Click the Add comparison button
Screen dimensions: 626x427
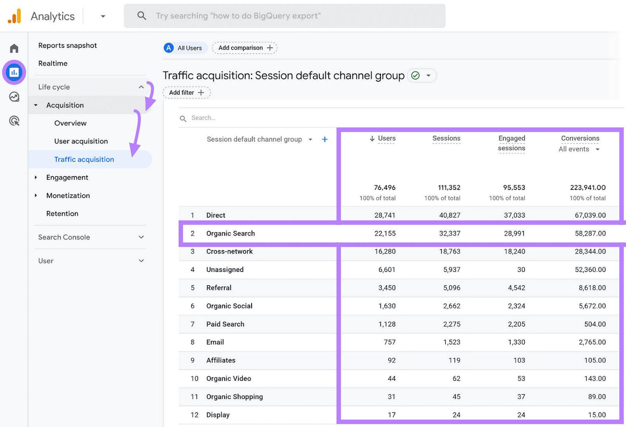click(245, 47)
